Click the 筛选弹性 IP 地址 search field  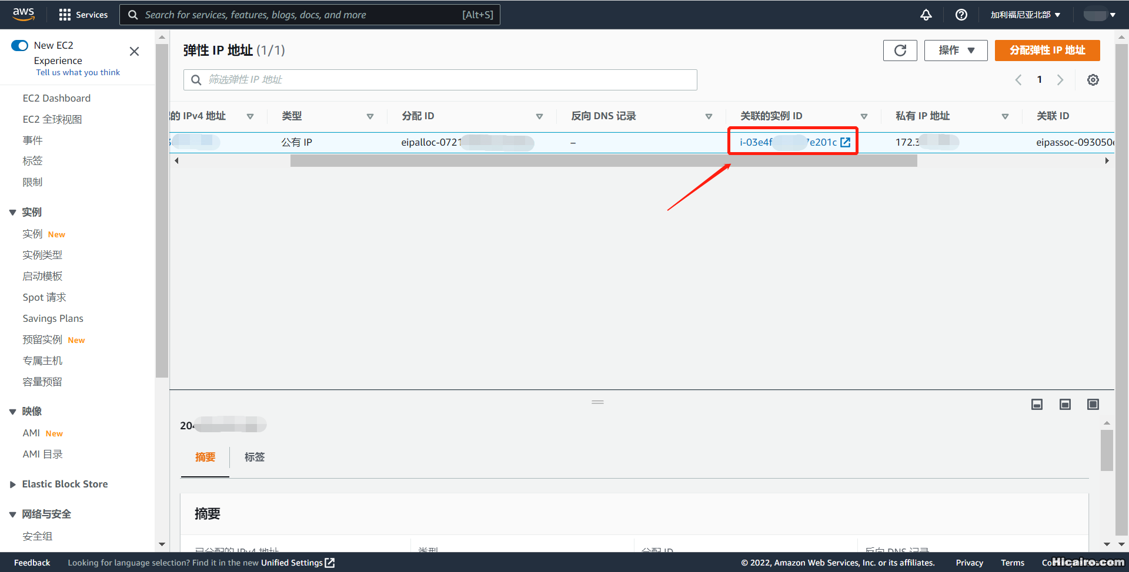point(439,80)
